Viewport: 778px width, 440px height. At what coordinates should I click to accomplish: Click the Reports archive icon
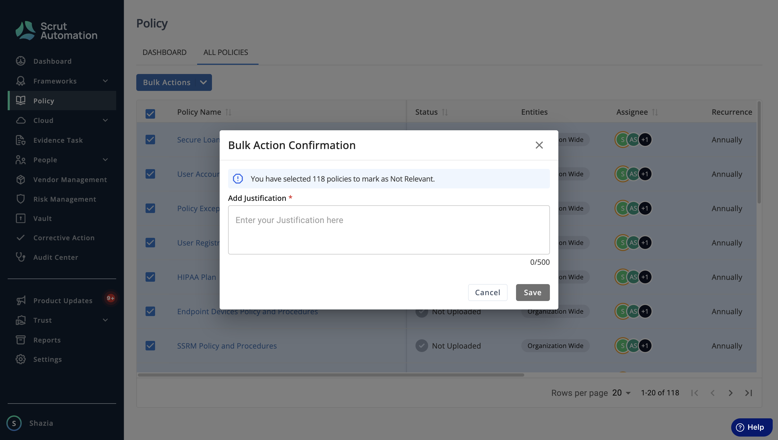21,340
